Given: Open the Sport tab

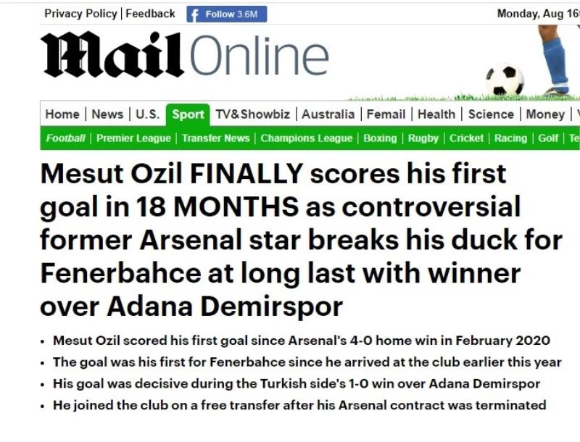Looking at the screenshot, I should (x=187, y=114).
